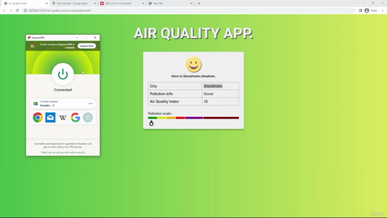
Task: Close the Google Maps tab
Action: 95,4
